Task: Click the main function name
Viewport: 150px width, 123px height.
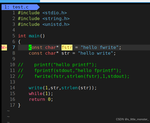Action: click(x=34, y=36)
